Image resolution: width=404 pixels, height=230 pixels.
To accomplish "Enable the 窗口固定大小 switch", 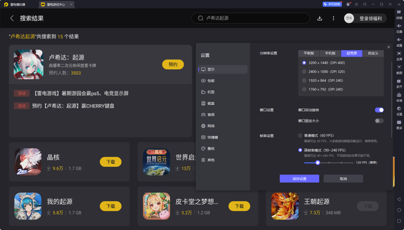I will click(379, 121).
